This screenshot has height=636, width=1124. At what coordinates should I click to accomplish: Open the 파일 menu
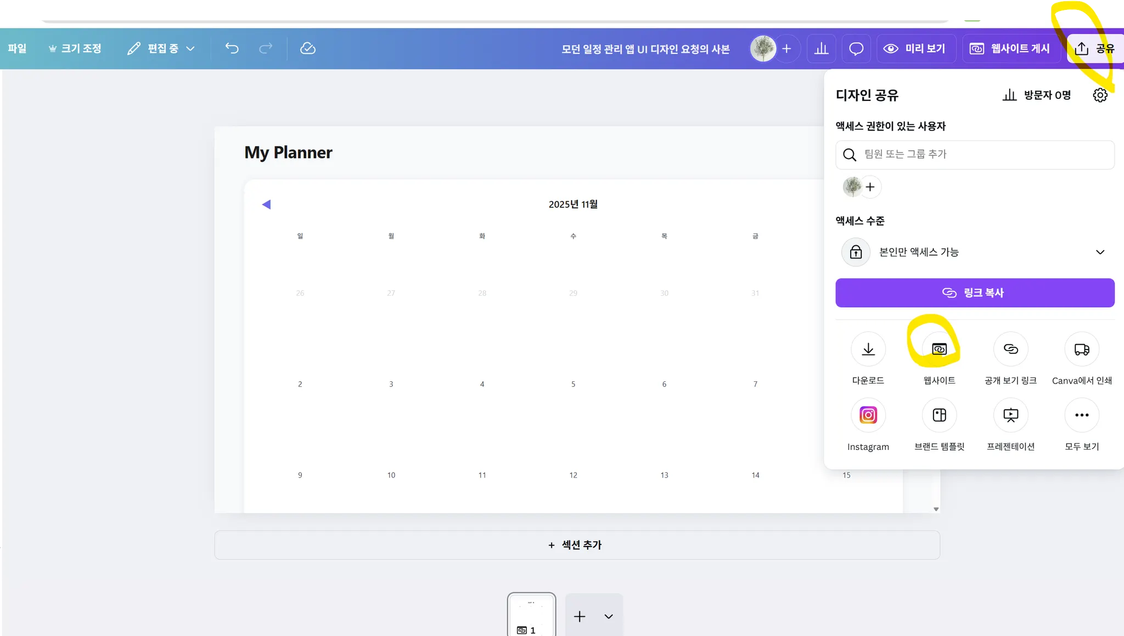click(17, 48)
